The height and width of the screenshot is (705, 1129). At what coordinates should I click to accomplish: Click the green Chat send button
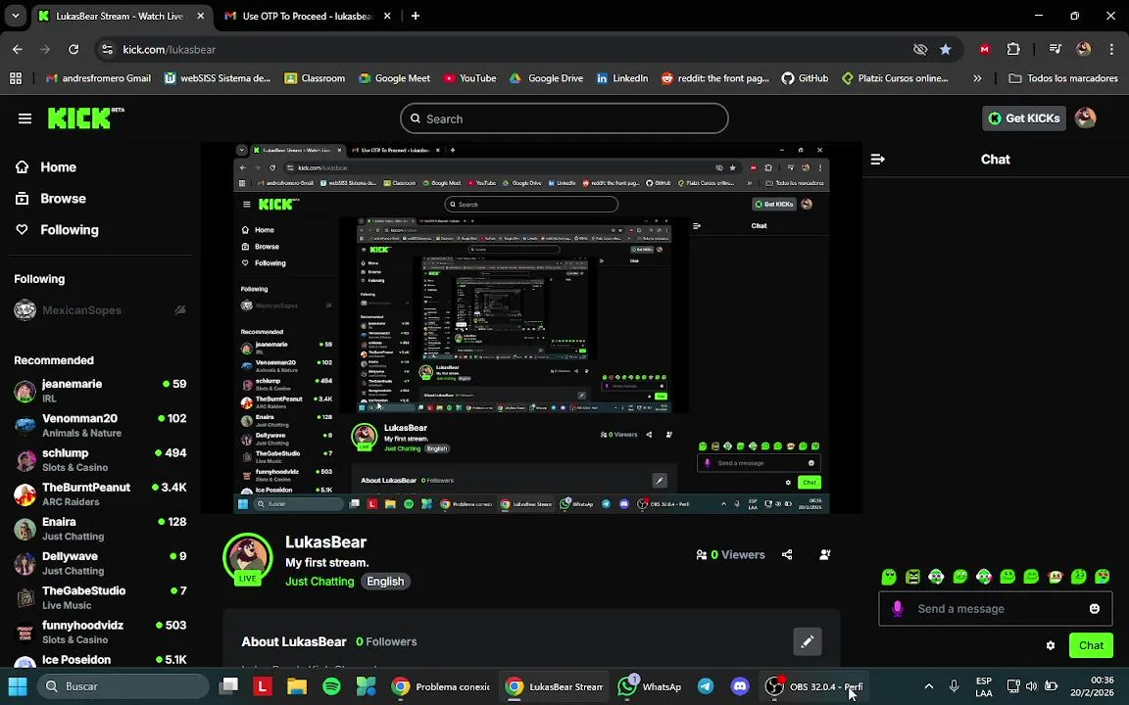(x=1091, y=645)
